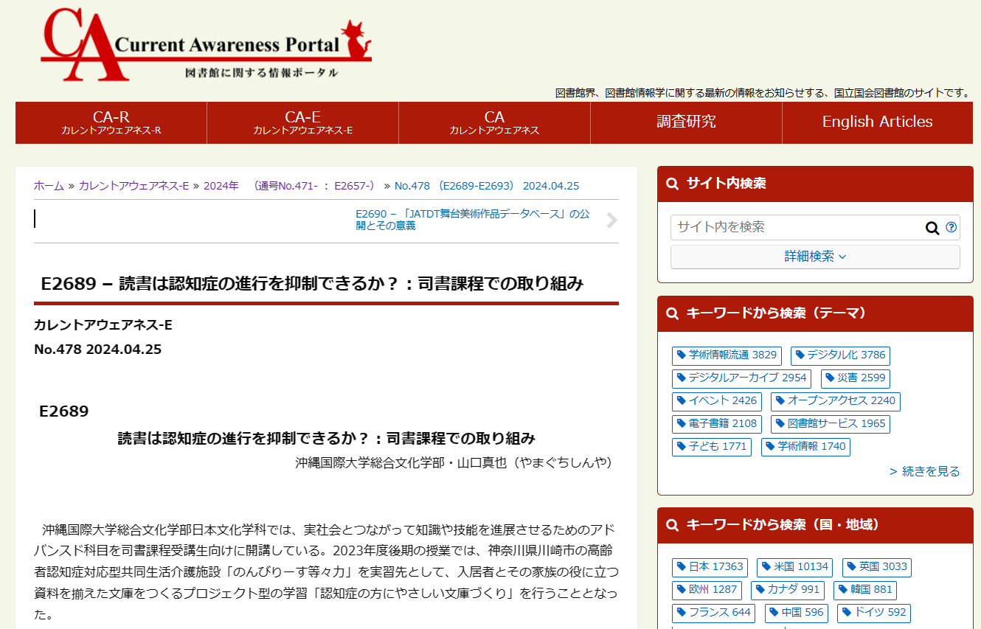Focus the サイト内を検索 search field
The image size is (981, 629).
(x=797, y=227)
